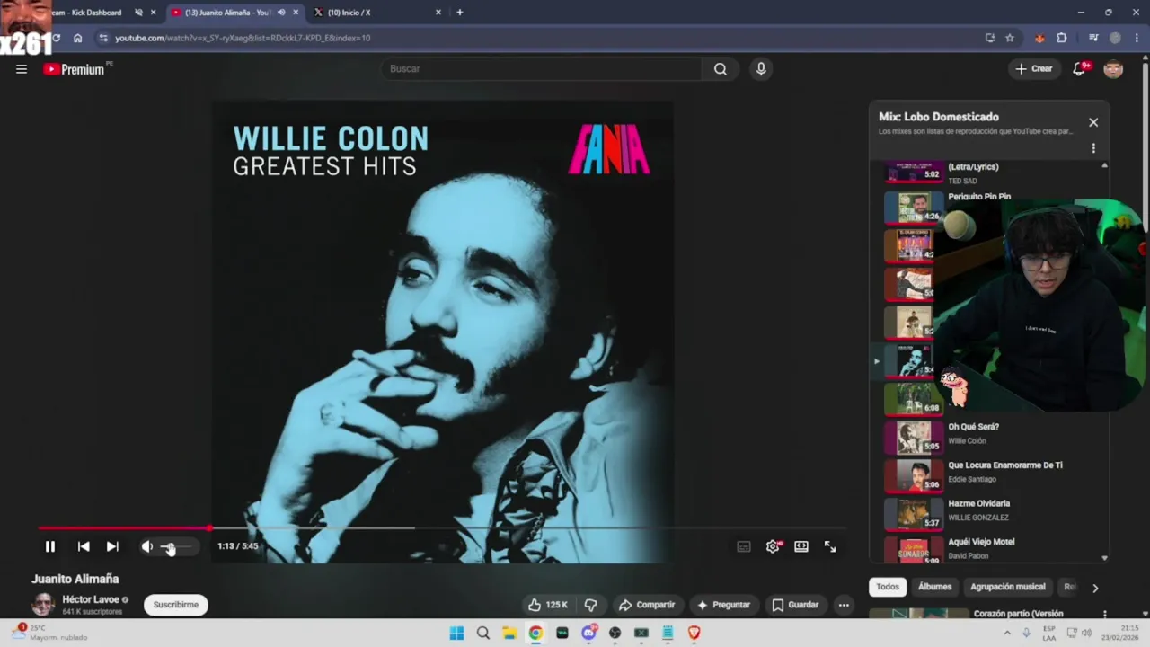The image size is (1150, 647).
Task: Expand filter chips with right chevron
Action: [x=1095, y=588]
